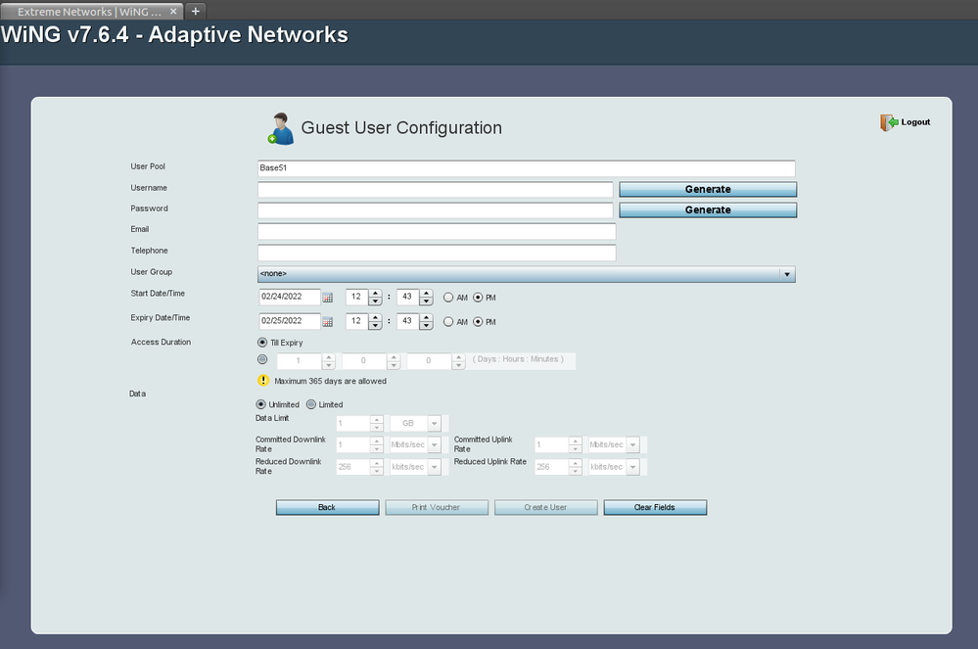Close the Extreme Networks browser tab
The image size is (978, 649).
tap(173, 11)
